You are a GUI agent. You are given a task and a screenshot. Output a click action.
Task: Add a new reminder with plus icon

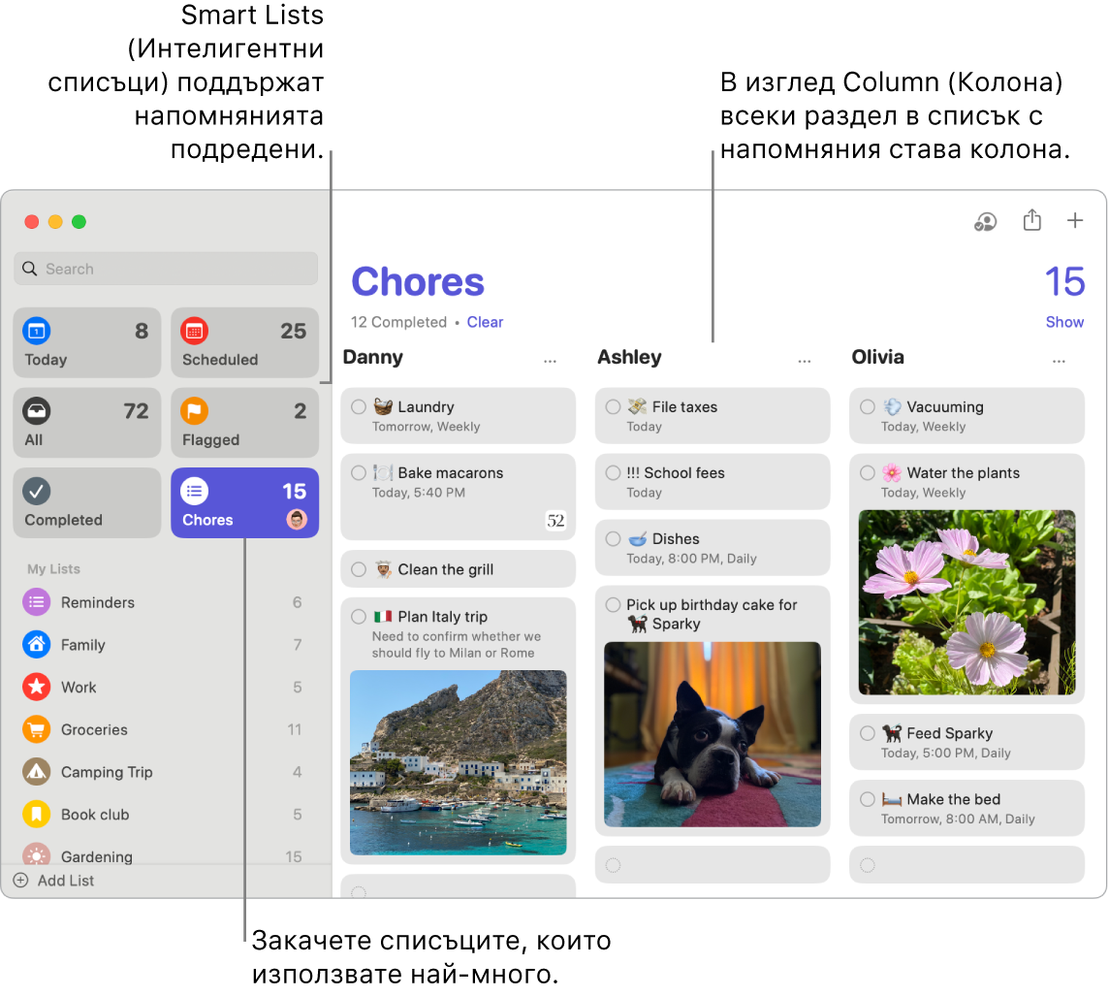click(x=1075, y=221)
